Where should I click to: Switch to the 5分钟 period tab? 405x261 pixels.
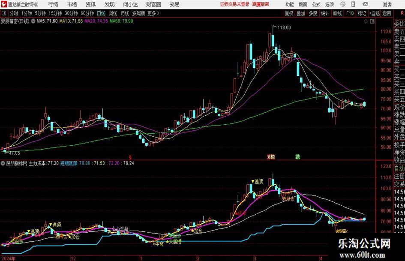(x=40, y=13)
